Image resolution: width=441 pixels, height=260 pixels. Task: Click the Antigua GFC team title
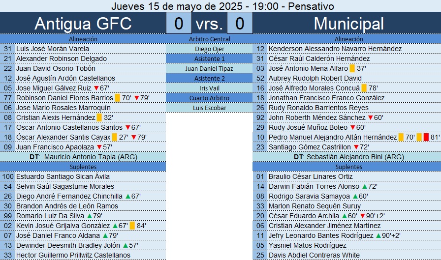click(83, 24)
